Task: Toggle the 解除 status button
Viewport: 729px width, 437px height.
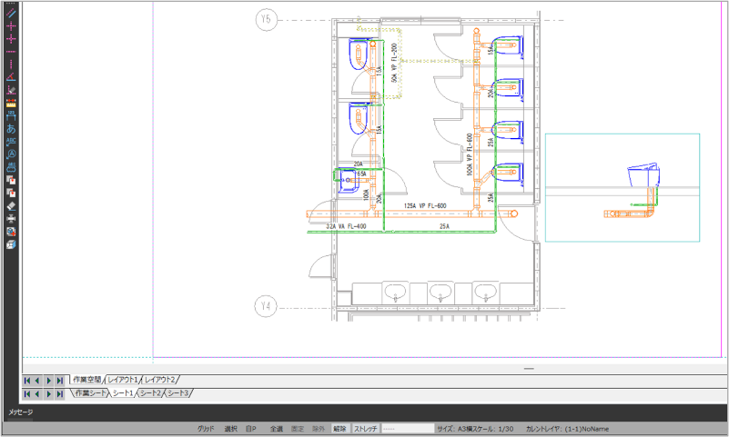Action: (339, 428)
